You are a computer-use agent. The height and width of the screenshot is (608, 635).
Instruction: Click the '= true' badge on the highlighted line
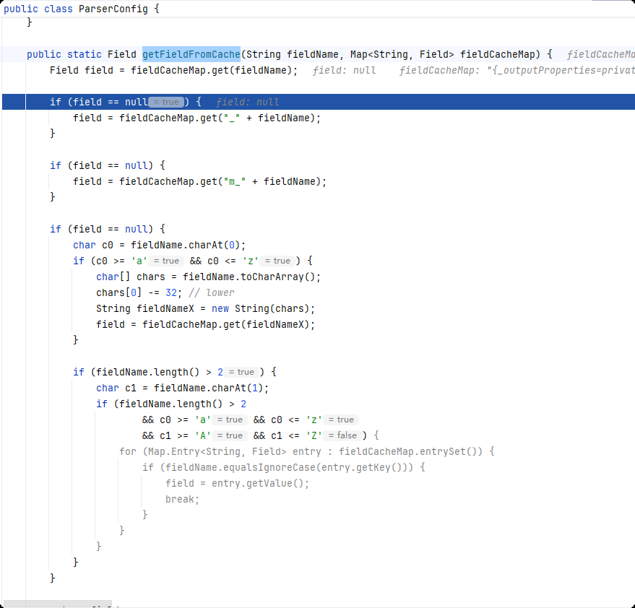(166, 102)
